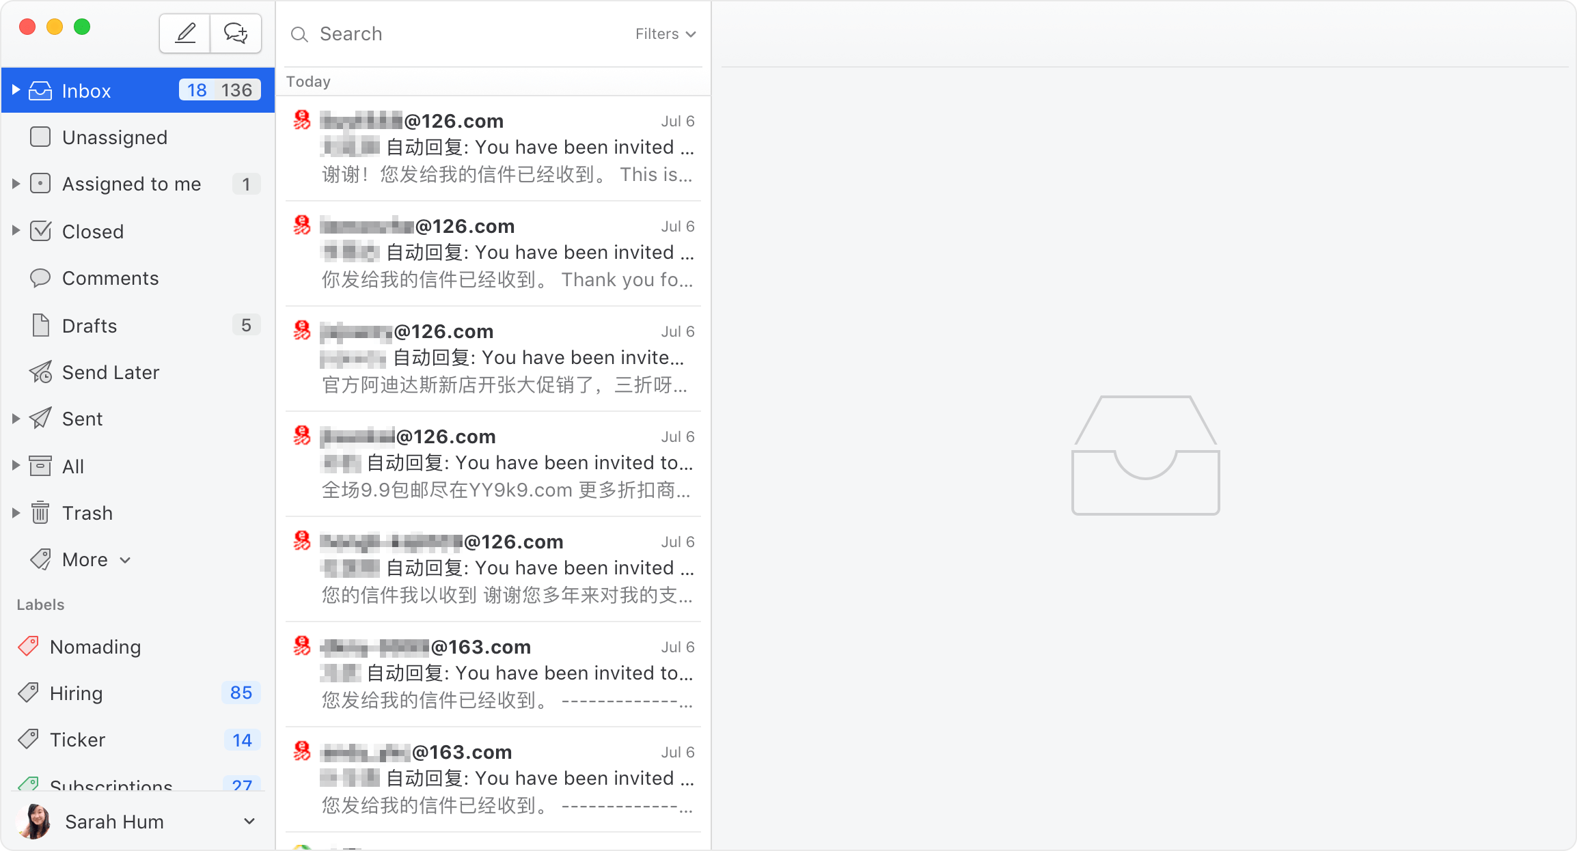Open email with preview 谢谢！您发给我的信件已经收到
The height and width of the screenshot is (851, 1577).
click(x=493, y=148)
